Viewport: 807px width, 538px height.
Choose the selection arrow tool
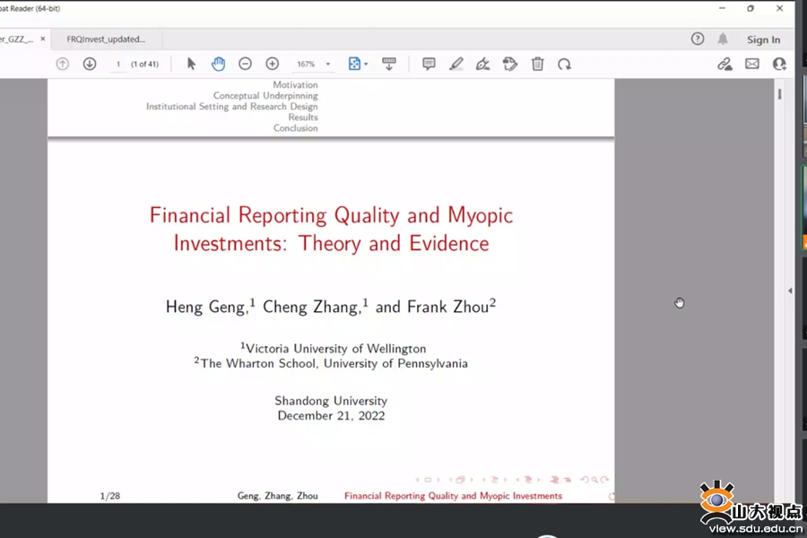tap(192, 64)
